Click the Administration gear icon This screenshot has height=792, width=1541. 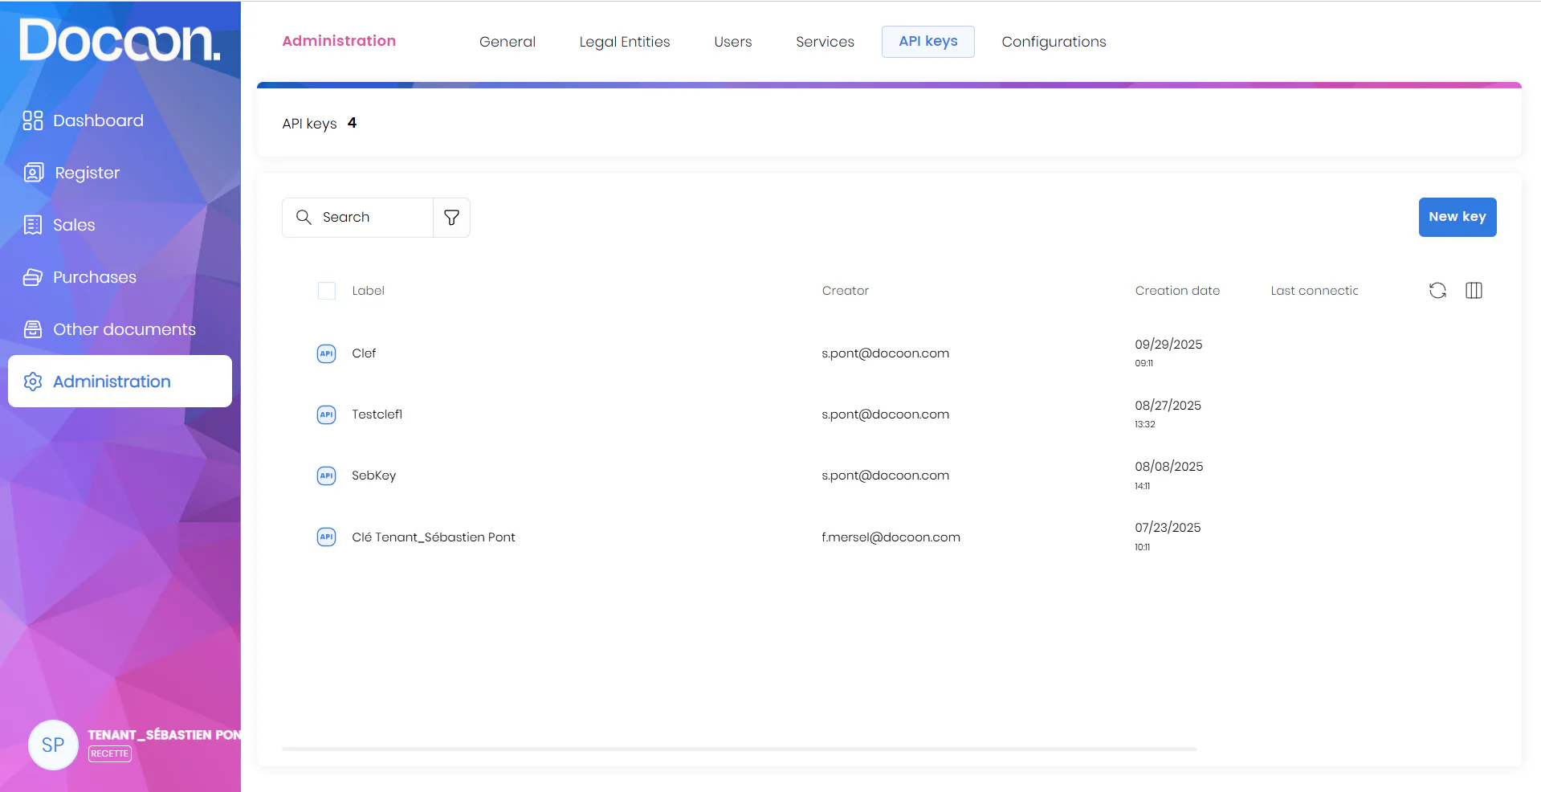[33, 382]
